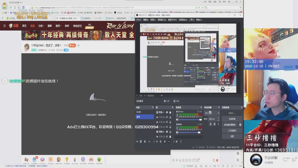Open streamer avatar next to stream title
Image resolution: width=298 pixels, height=168 pixels.
pos(26,47)
